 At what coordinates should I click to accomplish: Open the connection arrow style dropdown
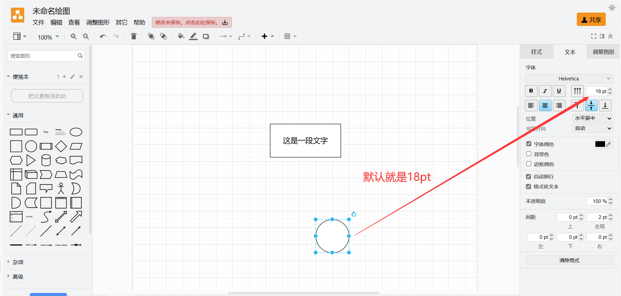[226, 36]
